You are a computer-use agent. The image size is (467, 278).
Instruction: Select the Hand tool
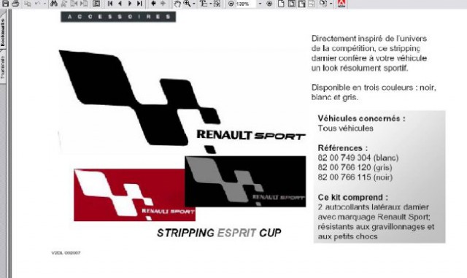(x=177, y=4)
